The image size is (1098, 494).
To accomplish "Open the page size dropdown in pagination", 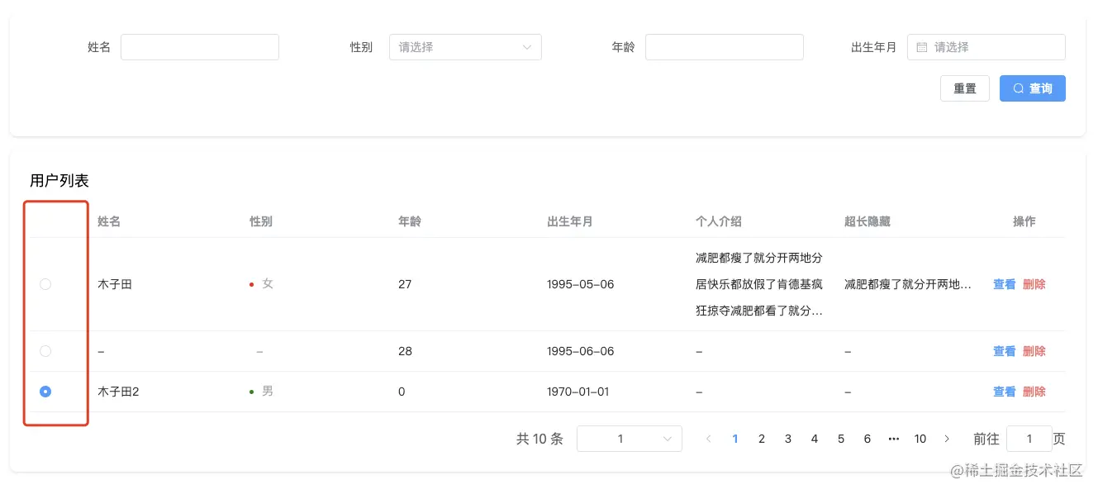I will [x=630, y=439].
